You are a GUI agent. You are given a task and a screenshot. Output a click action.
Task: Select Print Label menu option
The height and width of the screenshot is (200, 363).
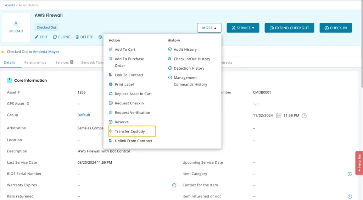124,85
